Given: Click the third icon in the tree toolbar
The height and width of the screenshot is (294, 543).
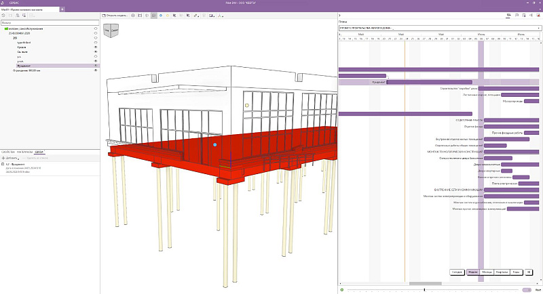Looking at the screenshot, I should pos(18,16).
